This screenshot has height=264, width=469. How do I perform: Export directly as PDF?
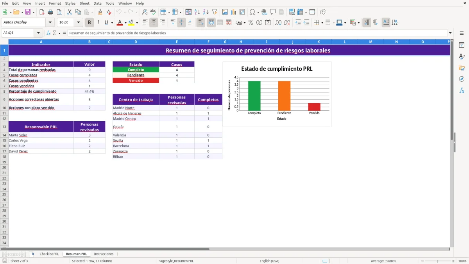point(42,12)
